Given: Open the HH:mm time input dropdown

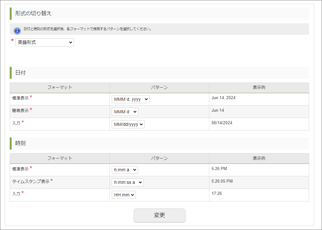Looking at the screenshot, I should 124,195.
